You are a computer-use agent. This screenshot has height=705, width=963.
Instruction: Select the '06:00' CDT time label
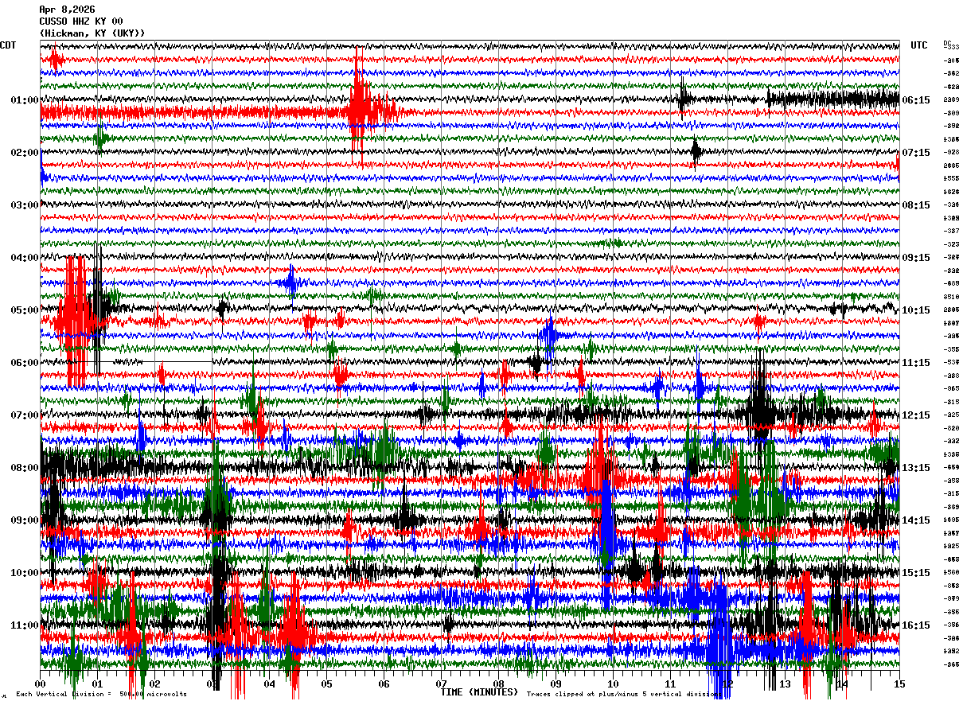(25, 363)
